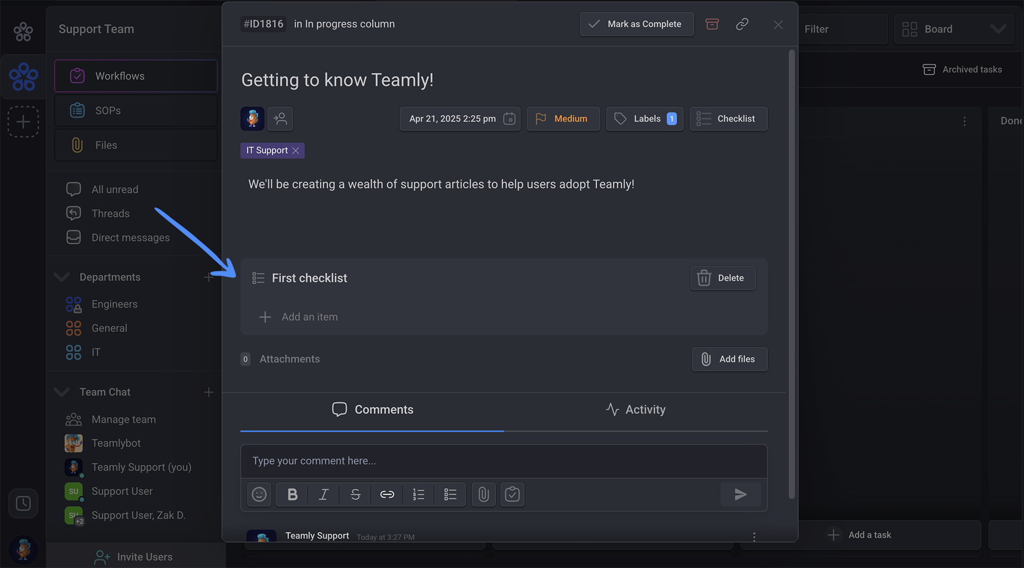The height and width of the screenshot is (568, 1024).
Task: Click Mark as Complete button
Action: pos(636,24)
